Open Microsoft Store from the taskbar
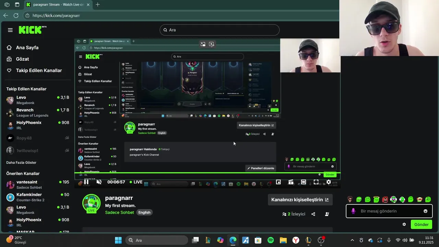 coord(258,240)
